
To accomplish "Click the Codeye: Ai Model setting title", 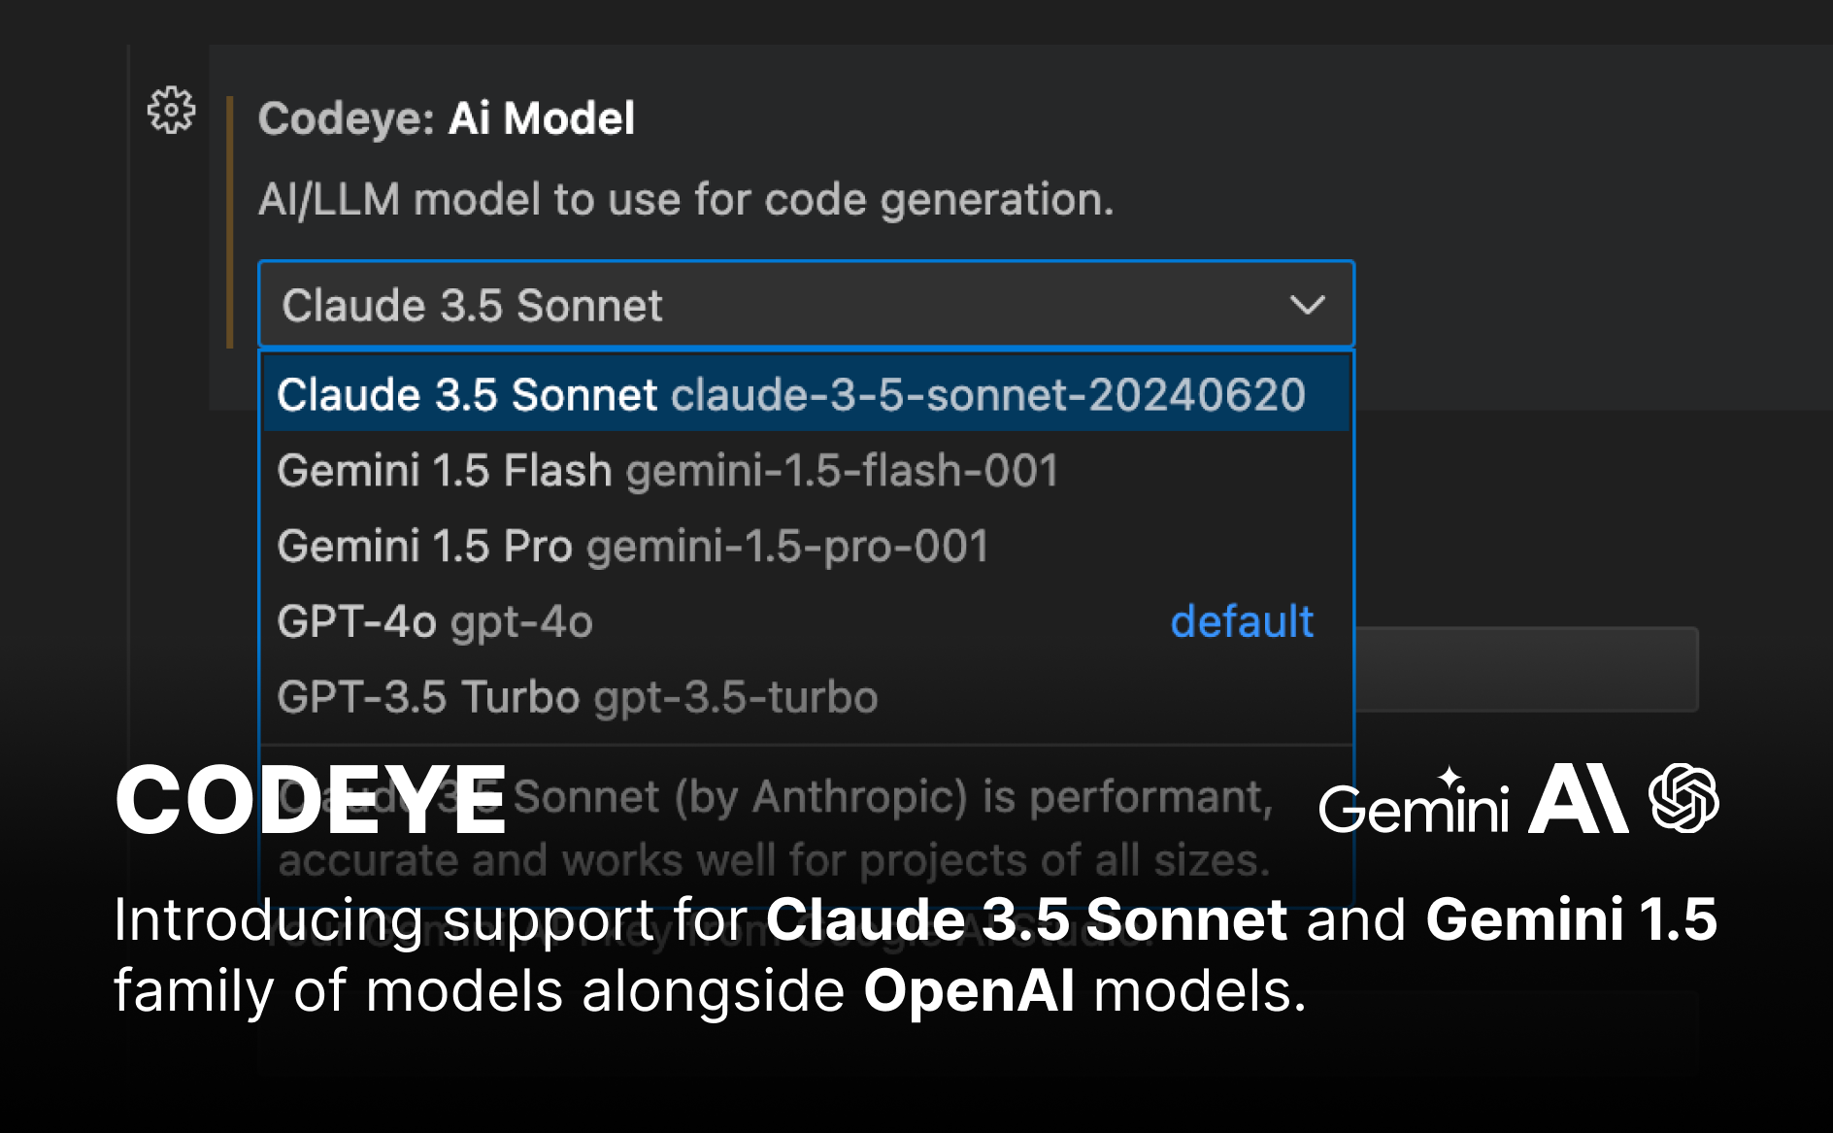I will pos(447,119).
